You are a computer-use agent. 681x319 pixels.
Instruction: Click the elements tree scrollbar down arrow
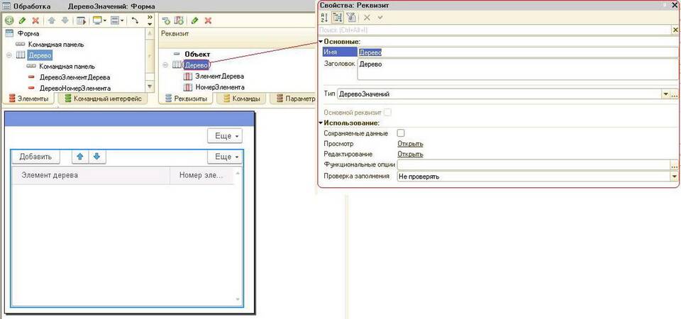150,87
